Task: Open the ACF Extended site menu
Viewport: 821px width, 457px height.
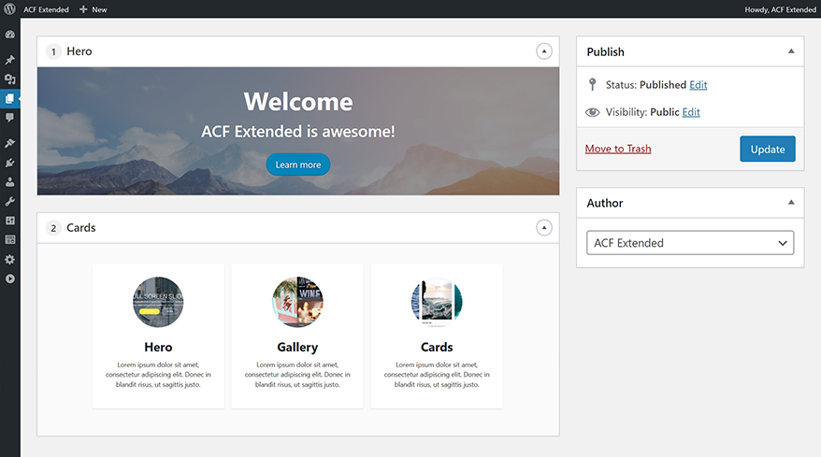Action: point(46,9)
